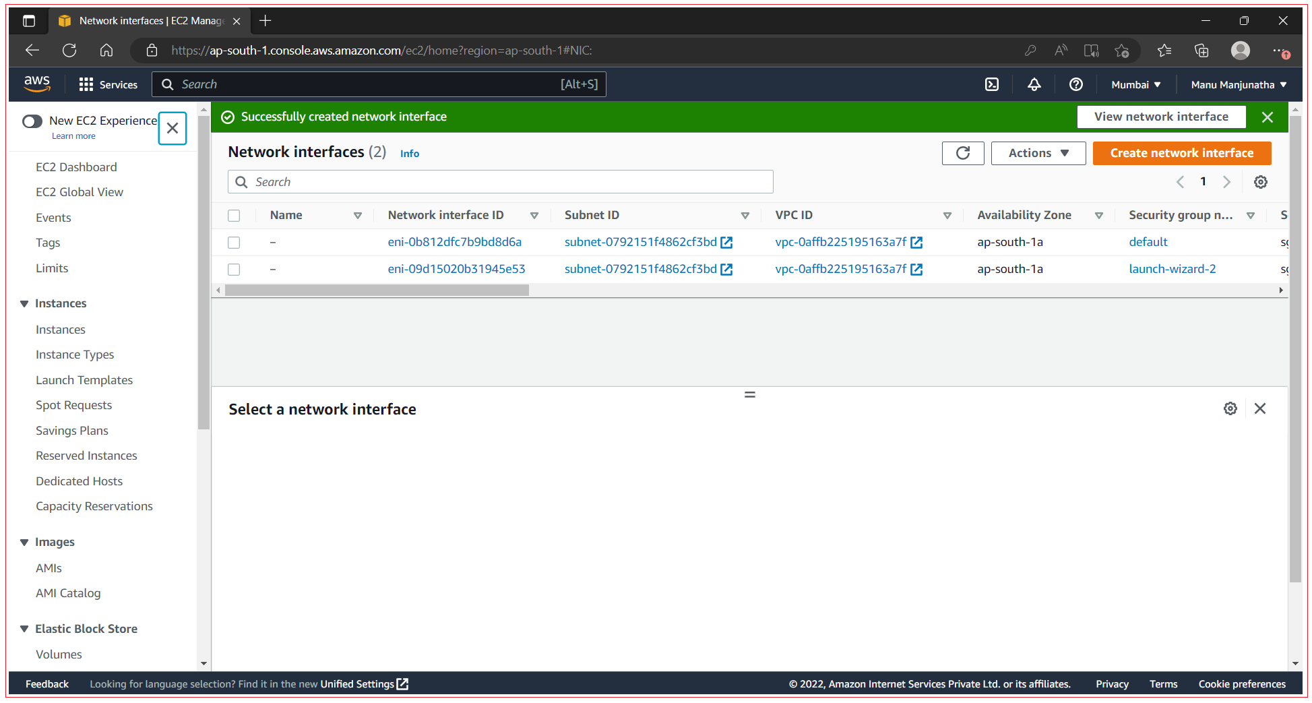Screen dimensions: 1312x703
Task: Dismiss the green success banner
Action: [x=1268, y=117]
